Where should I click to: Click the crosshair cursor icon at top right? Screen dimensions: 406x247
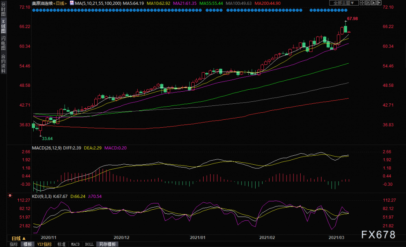362,3
